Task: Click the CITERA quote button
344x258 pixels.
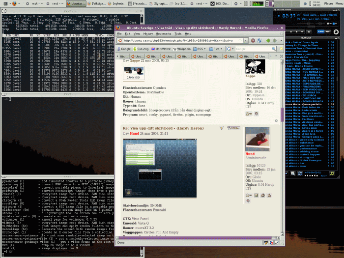Action: (234, 128)
